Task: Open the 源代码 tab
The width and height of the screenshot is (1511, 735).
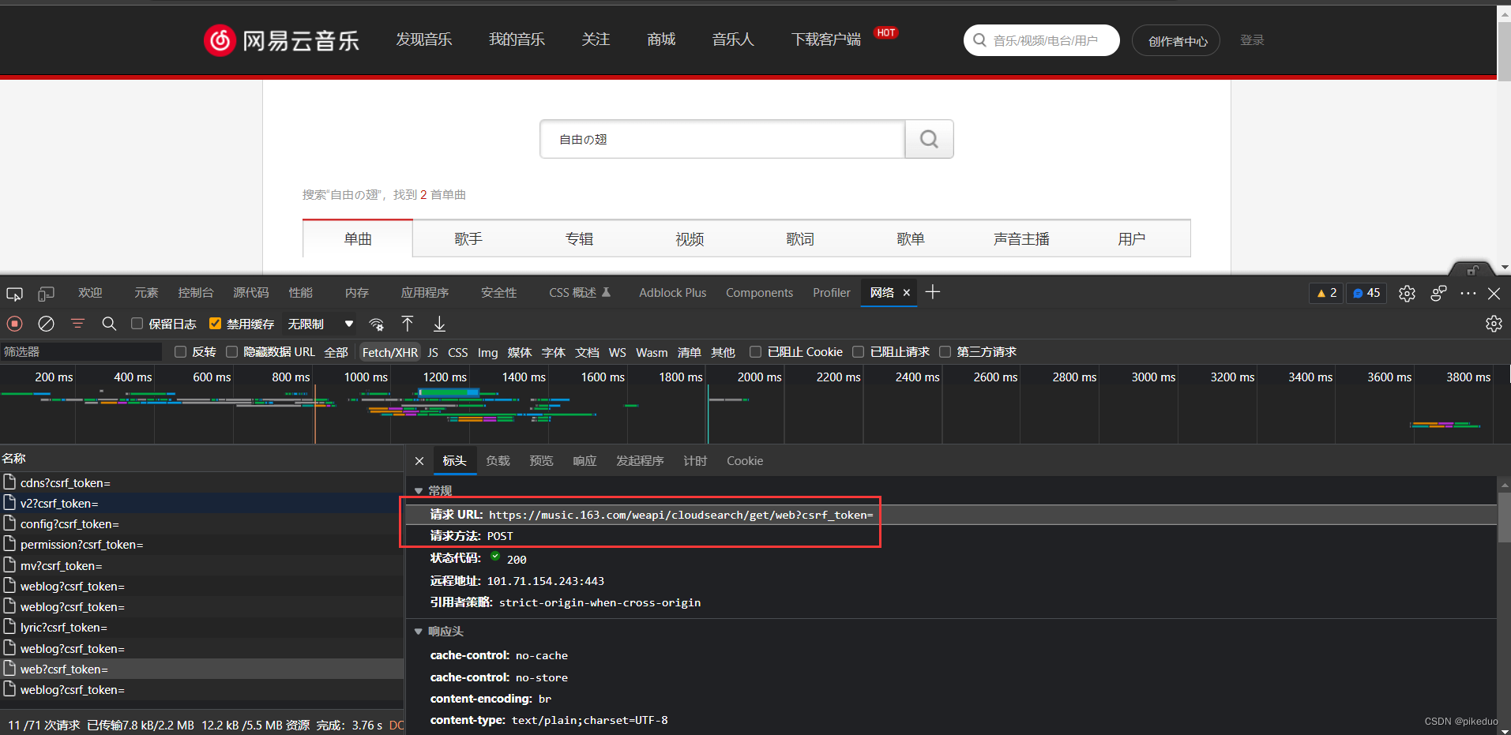Action: click(x=251, y=293)
